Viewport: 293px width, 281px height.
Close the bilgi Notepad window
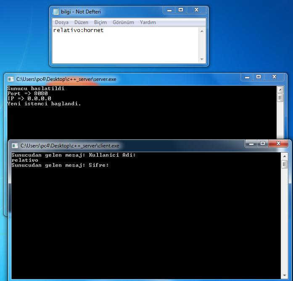[196, 10]
